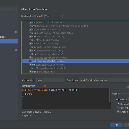The image size is (129, 129).
Task: Select 'ittok' String tokens template
Action: [47, 51]
